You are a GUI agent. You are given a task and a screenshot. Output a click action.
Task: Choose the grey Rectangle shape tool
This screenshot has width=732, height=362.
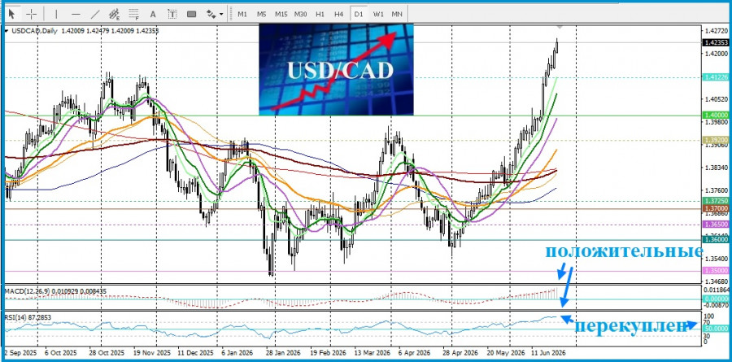point(191,14)
